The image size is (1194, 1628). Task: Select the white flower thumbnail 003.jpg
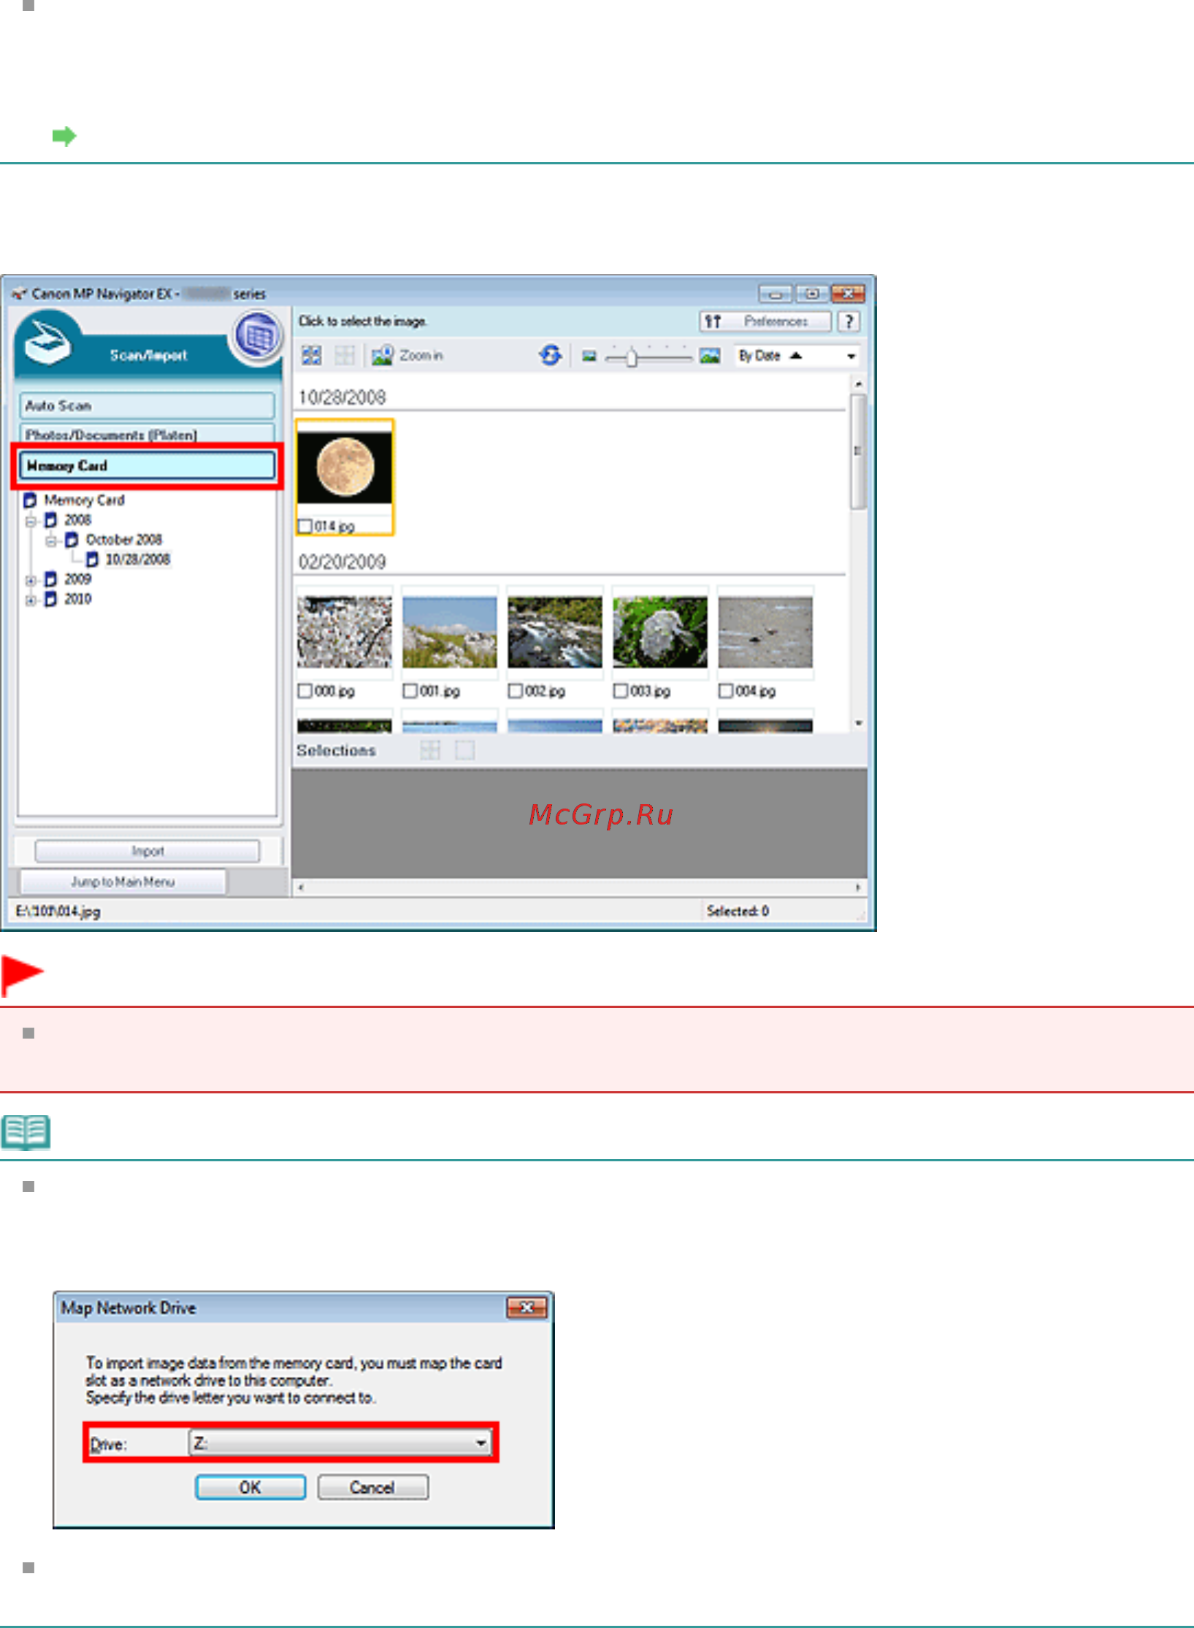(660, 633)
